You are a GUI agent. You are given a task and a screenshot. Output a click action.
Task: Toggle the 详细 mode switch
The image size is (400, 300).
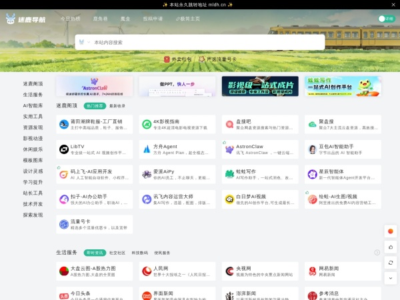click(x=386, y=19)
